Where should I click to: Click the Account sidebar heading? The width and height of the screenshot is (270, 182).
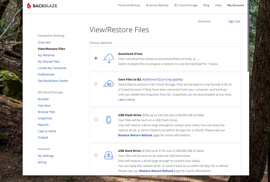point(44,149)
